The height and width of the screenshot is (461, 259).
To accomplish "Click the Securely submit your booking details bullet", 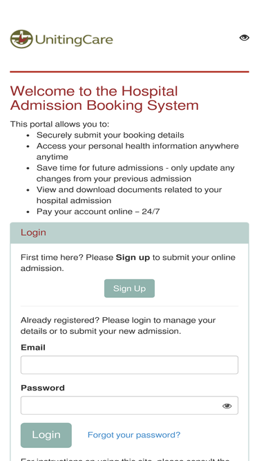I will coord(110,135).
